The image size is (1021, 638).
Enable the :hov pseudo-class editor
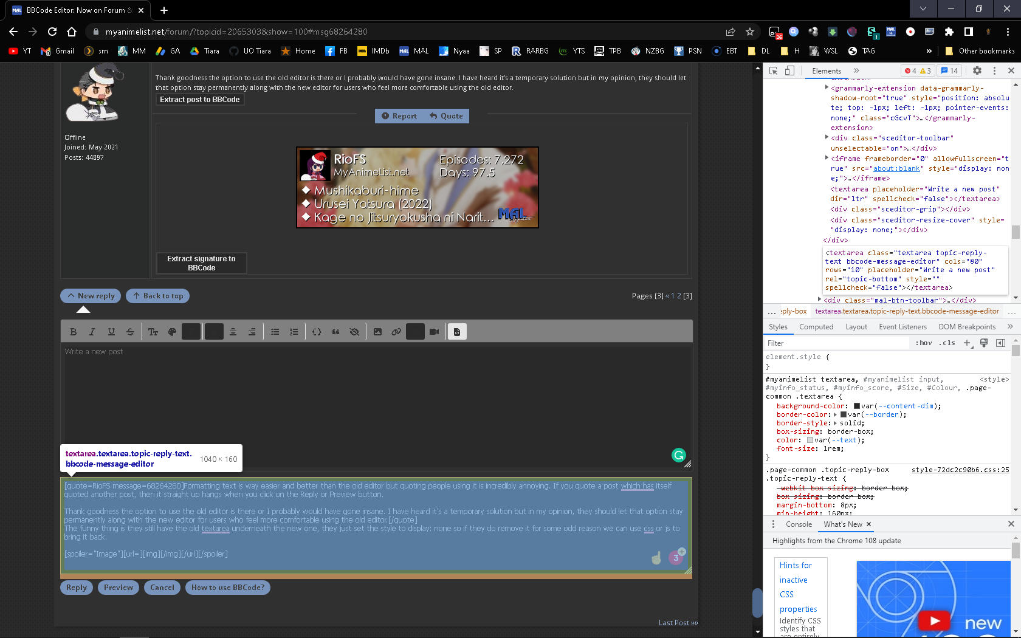point(923,343)
